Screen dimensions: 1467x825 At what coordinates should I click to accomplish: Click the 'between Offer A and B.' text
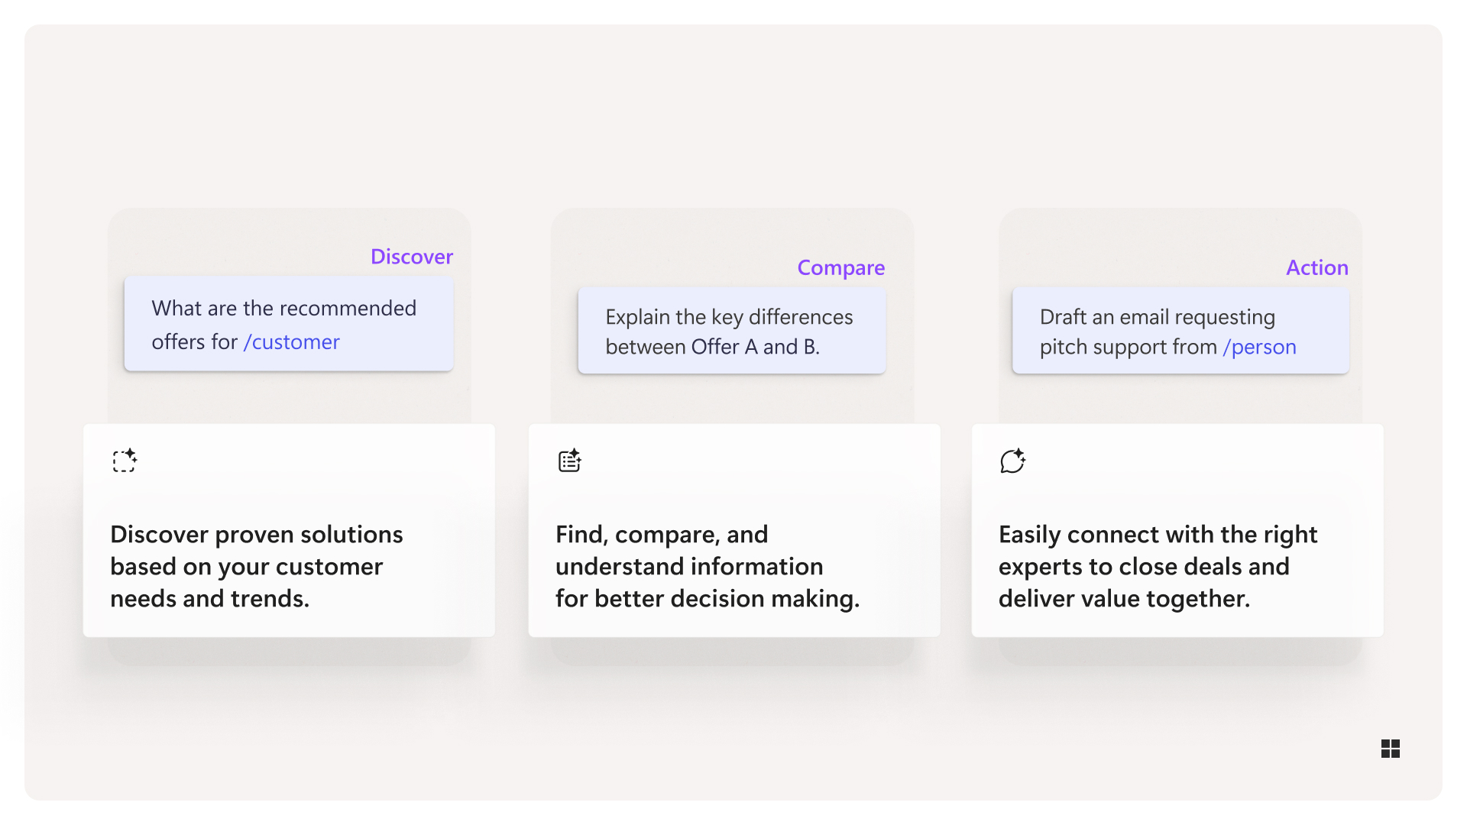pyautogui.click(x=713, y=347)
